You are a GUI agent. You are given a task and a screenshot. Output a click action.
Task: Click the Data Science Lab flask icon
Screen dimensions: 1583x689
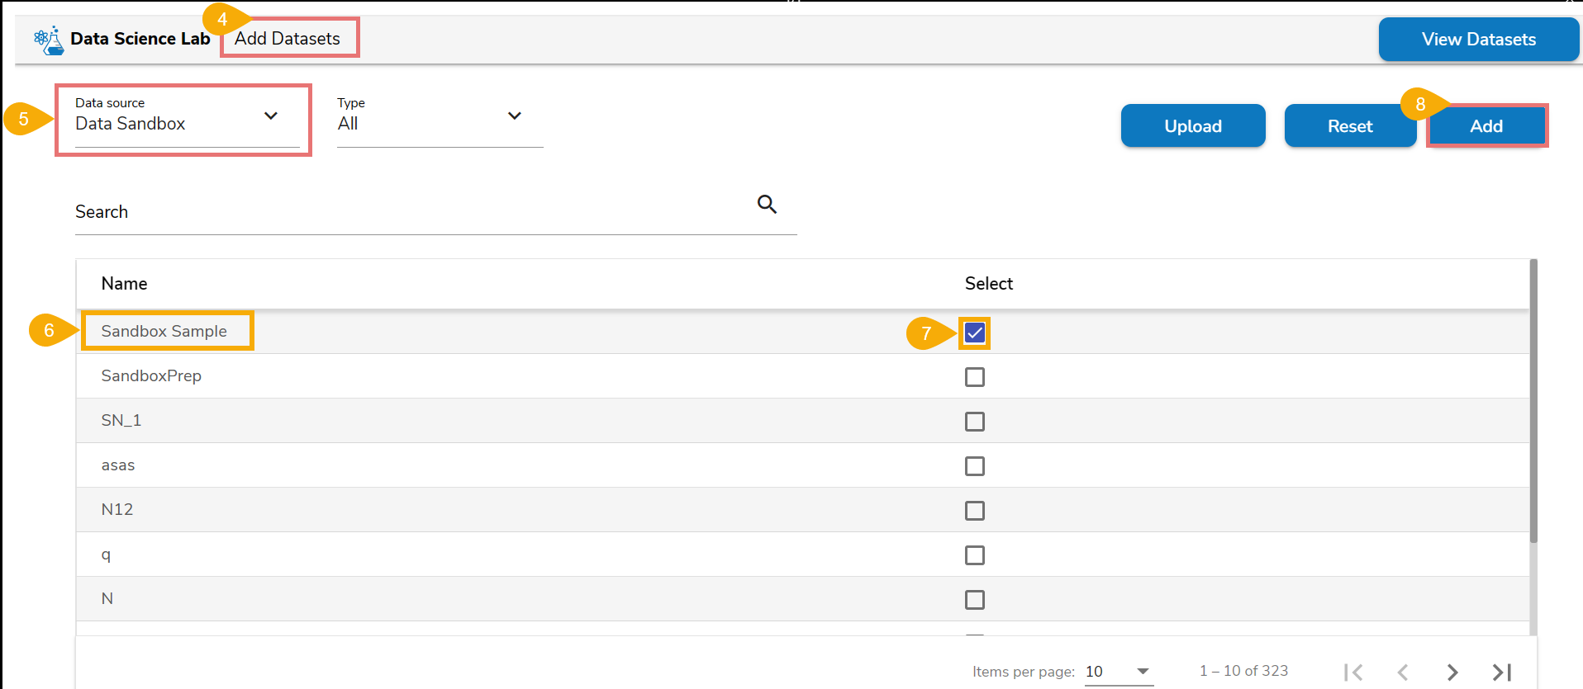(x=49, y=40)
